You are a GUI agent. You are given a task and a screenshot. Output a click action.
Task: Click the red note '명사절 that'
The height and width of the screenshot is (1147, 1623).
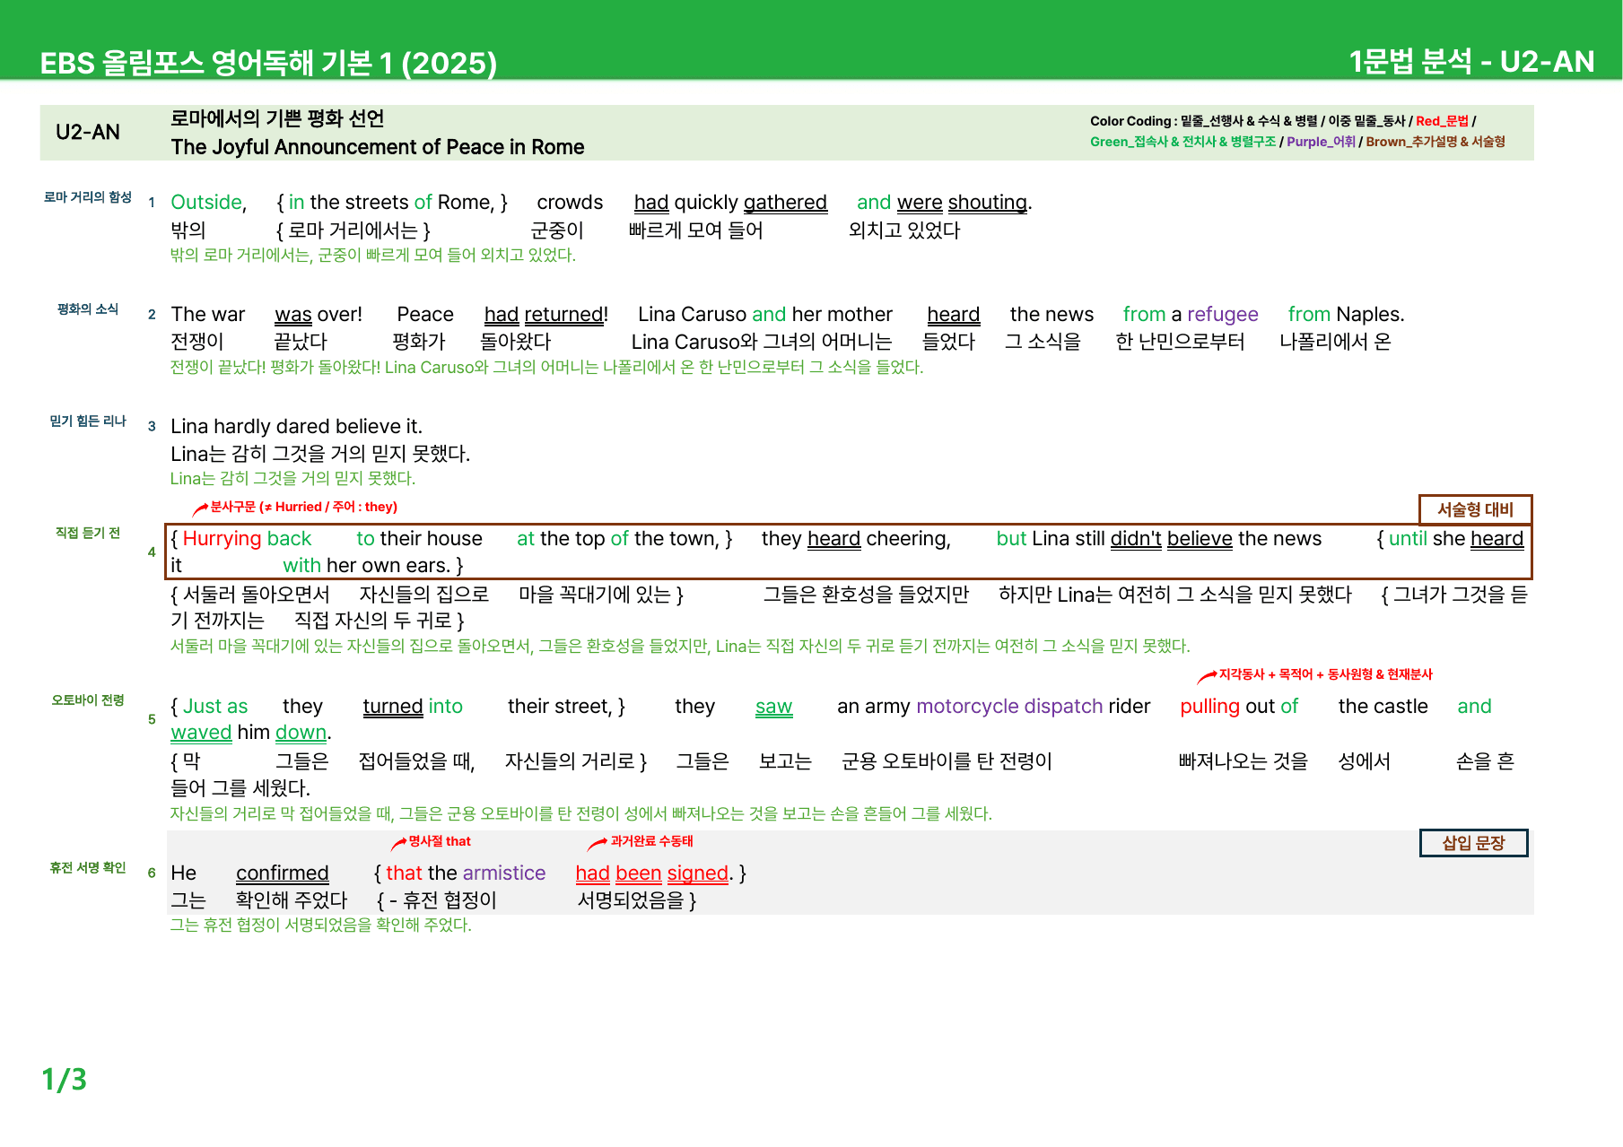click(x=440, y=841)
